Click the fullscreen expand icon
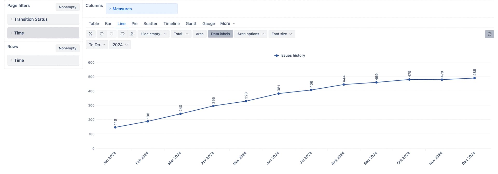This screenshot has width=498, height=174. click(x=91, y=34)
